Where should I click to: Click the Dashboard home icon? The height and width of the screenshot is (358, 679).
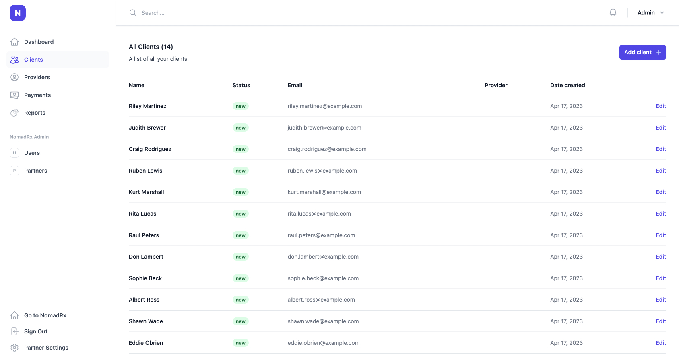click(14, 42)
